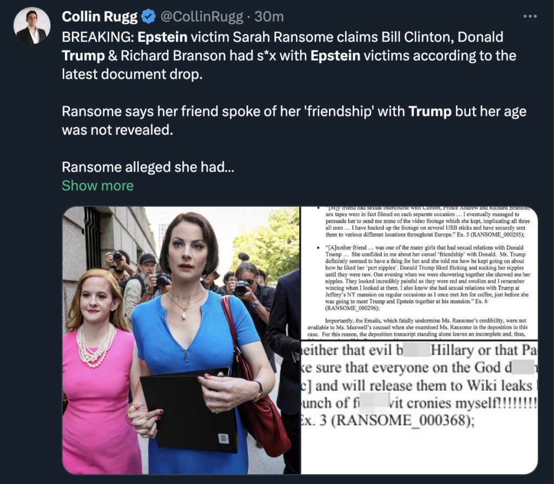
Task: Click bold Trump in the 'friendship' sentence
Action: pos(430,112)
